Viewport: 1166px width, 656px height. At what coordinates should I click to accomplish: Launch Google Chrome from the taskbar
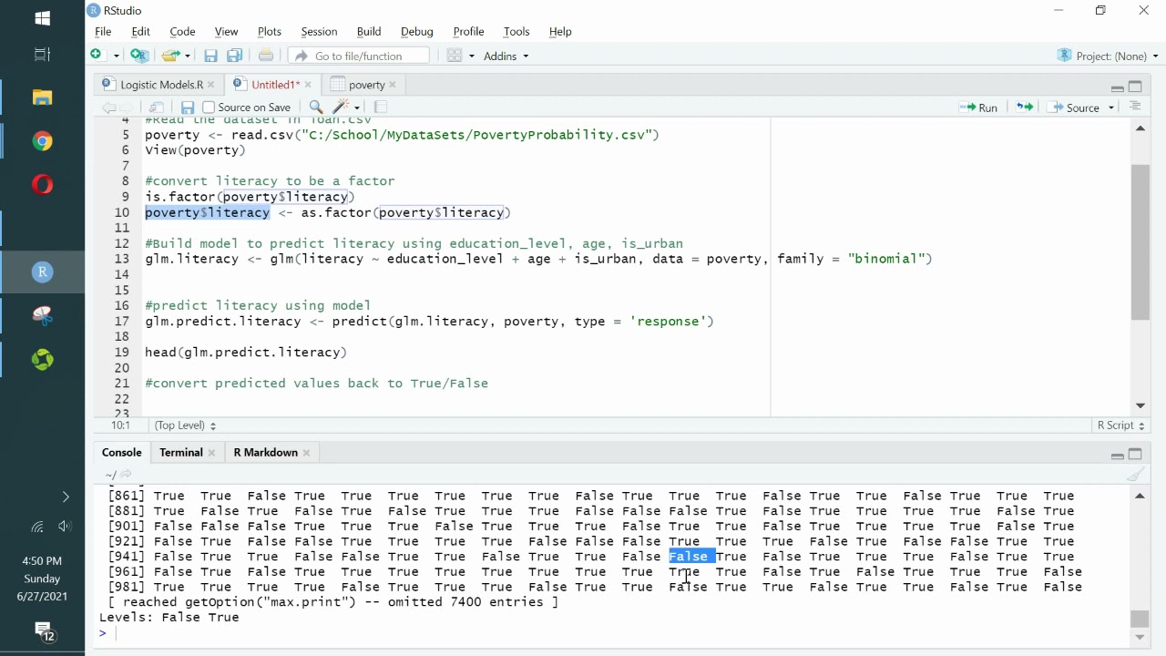click(42, 141)
